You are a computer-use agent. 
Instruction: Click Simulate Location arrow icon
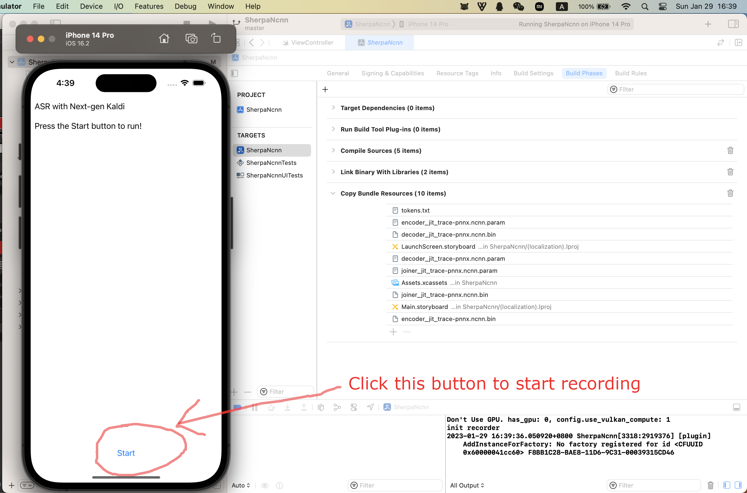[x=370, y=407]
